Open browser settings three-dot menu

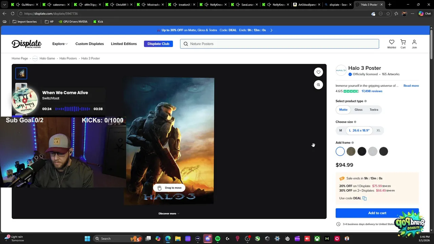(x=412, y=14)
